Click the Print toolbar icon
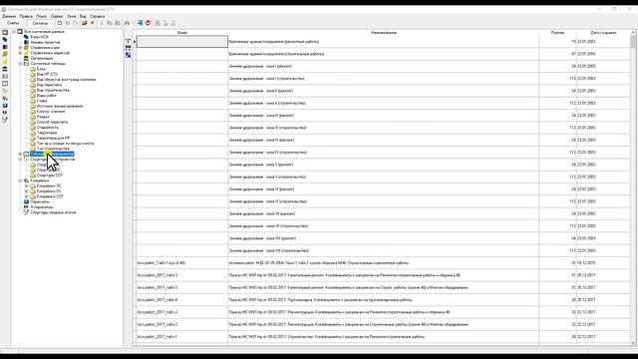Screen dimensions: 638x359 pyautogui.click(x=68, y=23)
